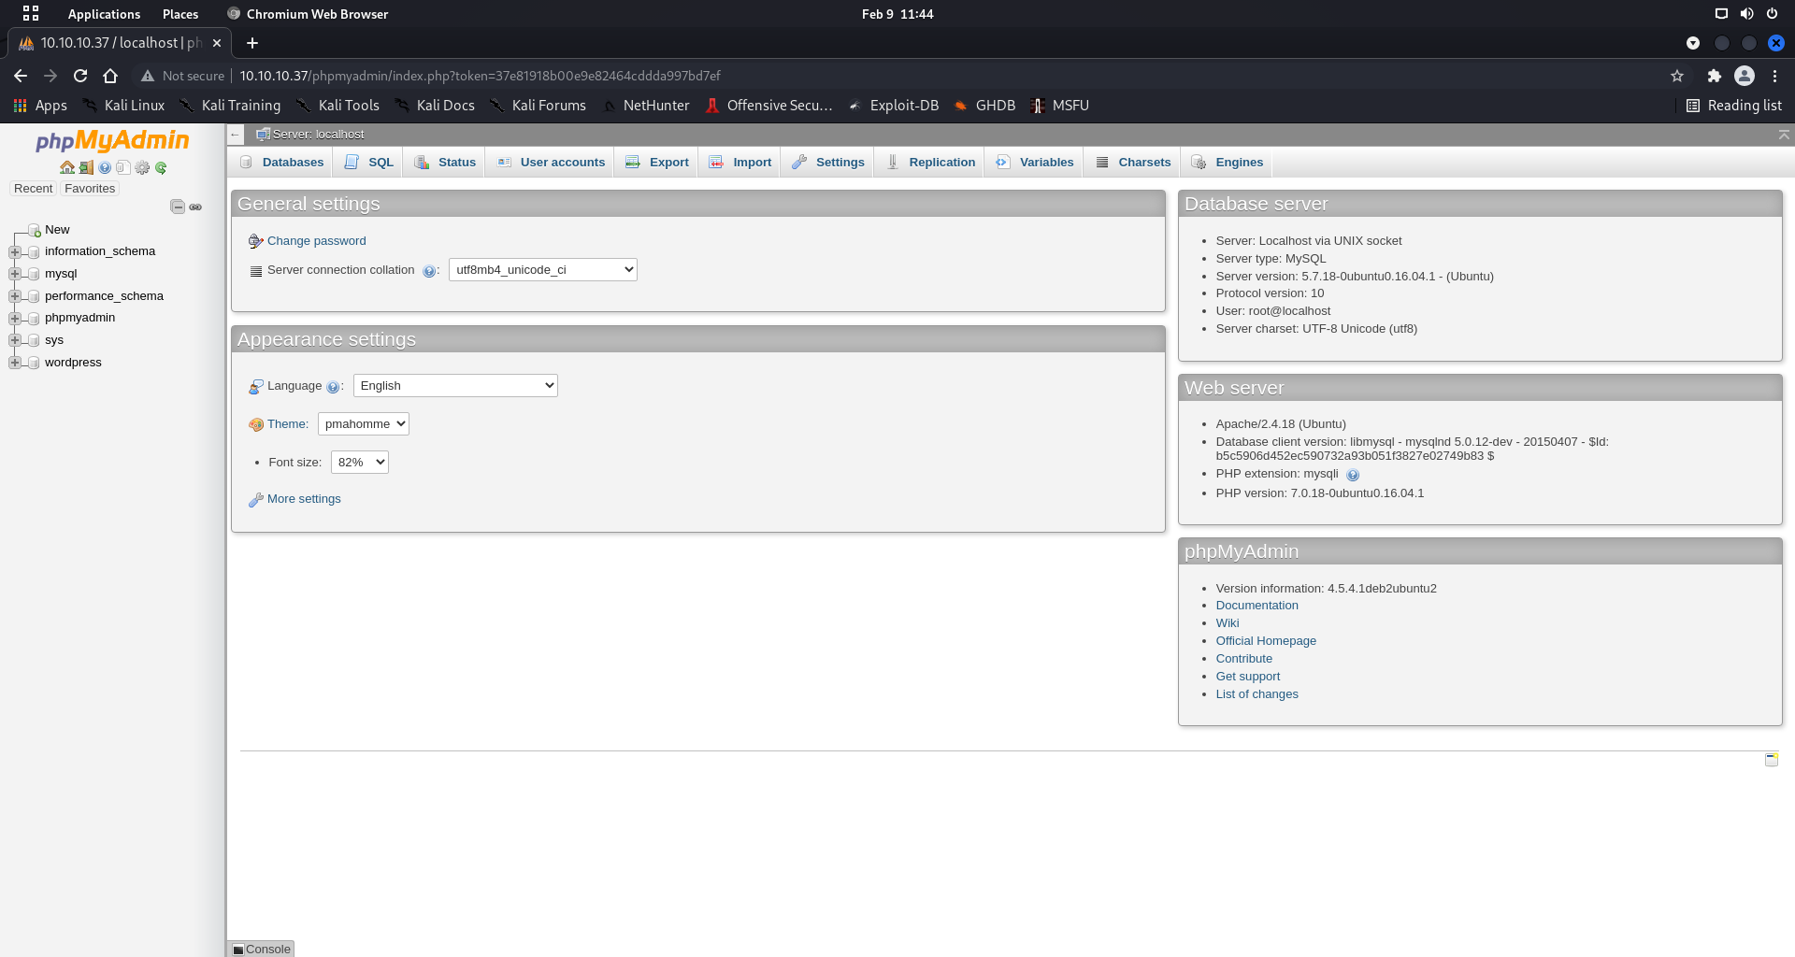Click the Log out door icon

86,167
